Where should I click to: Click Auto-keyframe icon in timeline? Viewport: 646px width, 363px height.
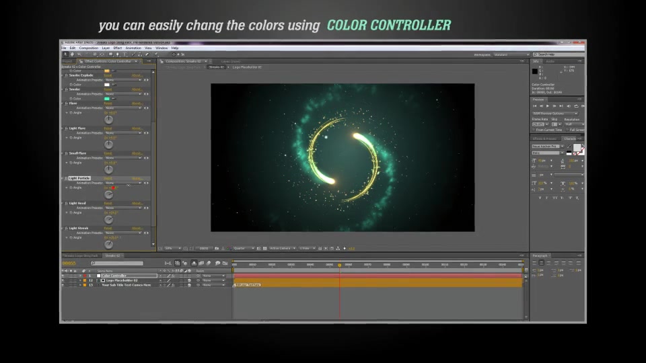coord(225,263)
